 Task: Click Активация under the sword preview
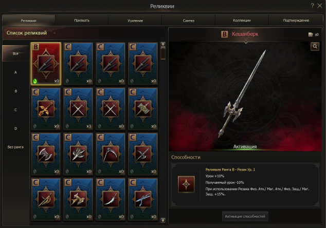[245, 146]
